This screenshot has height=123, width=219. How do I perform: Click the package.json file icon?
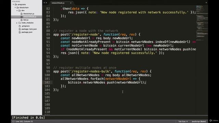(x=20, y=32)
